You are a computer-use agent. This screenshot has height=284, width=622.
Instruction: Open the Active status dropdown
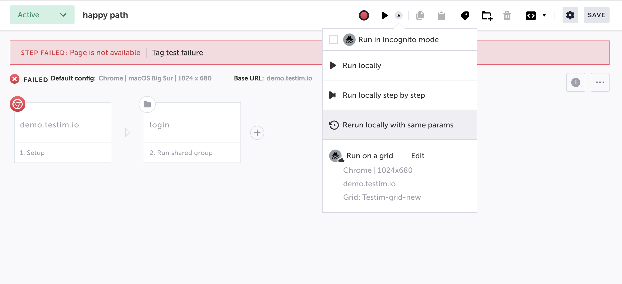pos(42,15)
